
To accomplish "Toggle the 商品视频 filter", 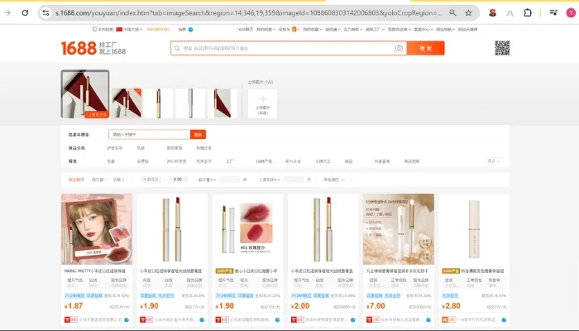I will pyautogui.click(x=412, y=161).
